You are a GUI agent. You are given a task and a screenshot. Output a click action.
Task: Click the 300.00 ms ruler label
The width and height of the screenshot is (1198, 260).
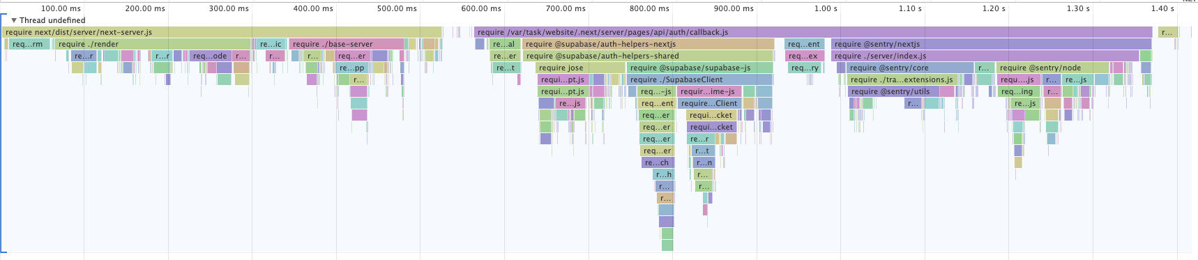pos(229,8)
